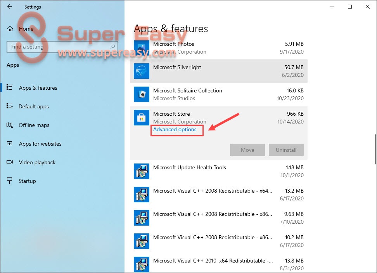Go back with the Settings back arrow
377x273 pixels.
[x=10, y=7]
